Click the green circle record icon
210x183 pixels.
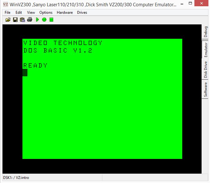pos(44,20)
